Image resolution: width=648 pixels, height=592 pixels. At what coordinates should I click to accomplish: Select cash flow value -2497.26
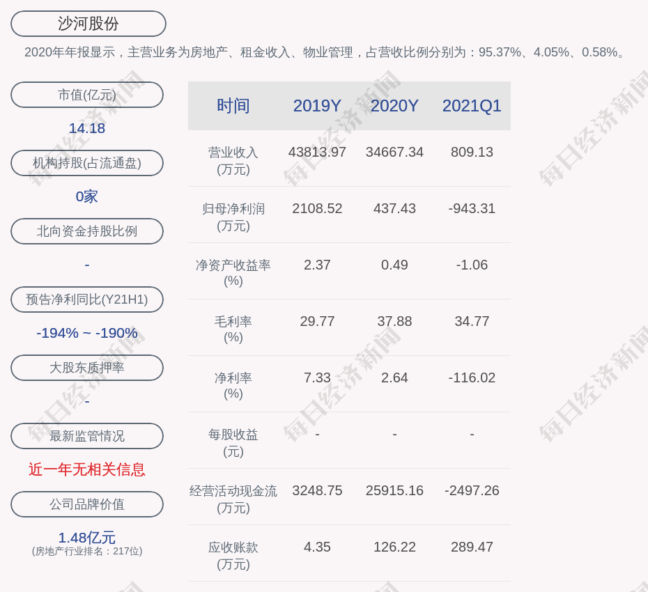coord(472,490)
